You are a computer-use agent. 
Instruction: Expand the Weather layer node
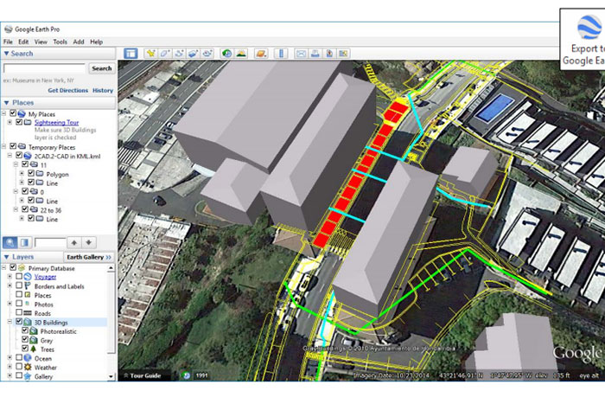pyautogui.click(x=10, y=367)
